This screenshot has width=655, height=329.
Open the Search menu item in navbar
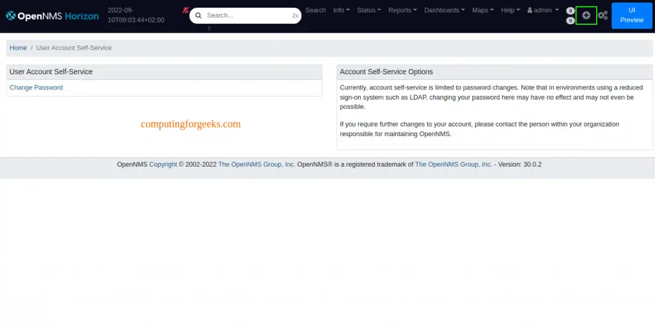tap(315, 10)
